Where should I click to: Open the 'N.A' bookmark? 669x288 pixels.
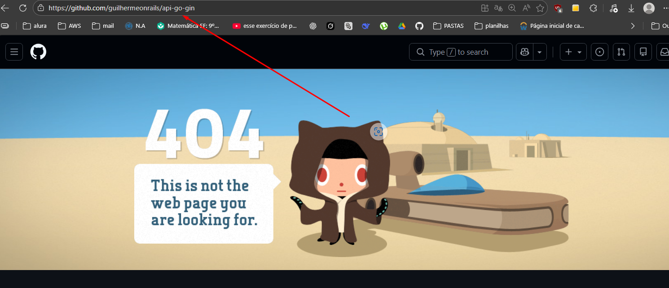click(x=135, y=26)
